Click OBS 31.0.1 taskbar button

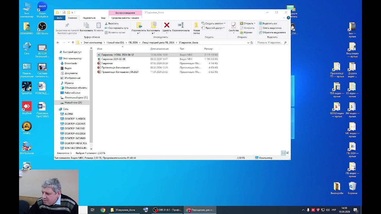pos(167,210)
